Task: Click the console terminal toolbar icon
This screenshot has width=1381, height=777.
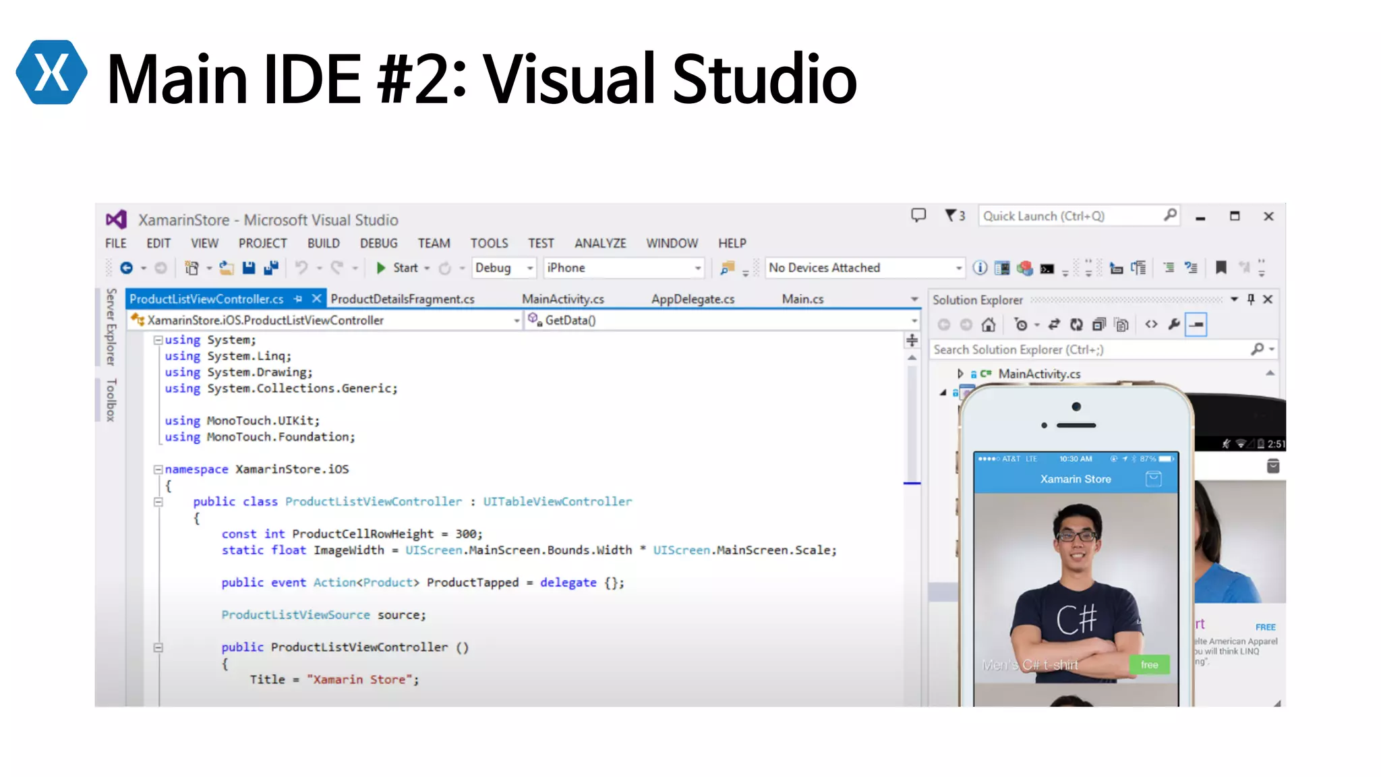Action: [x=1047, y=268]
